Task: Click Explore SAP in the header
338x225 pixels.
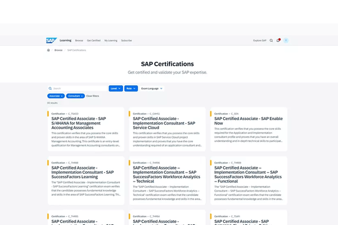Action: pyautogui.click(x=260, y=41)
